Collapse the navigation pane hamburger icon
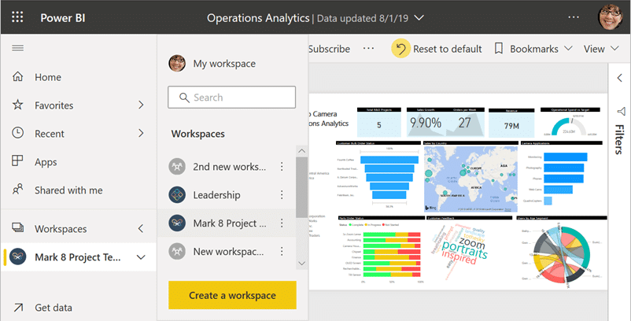Image resolution: width=631 pixels, height=321 pixels. pyautogui.click(x=17, y=49)
